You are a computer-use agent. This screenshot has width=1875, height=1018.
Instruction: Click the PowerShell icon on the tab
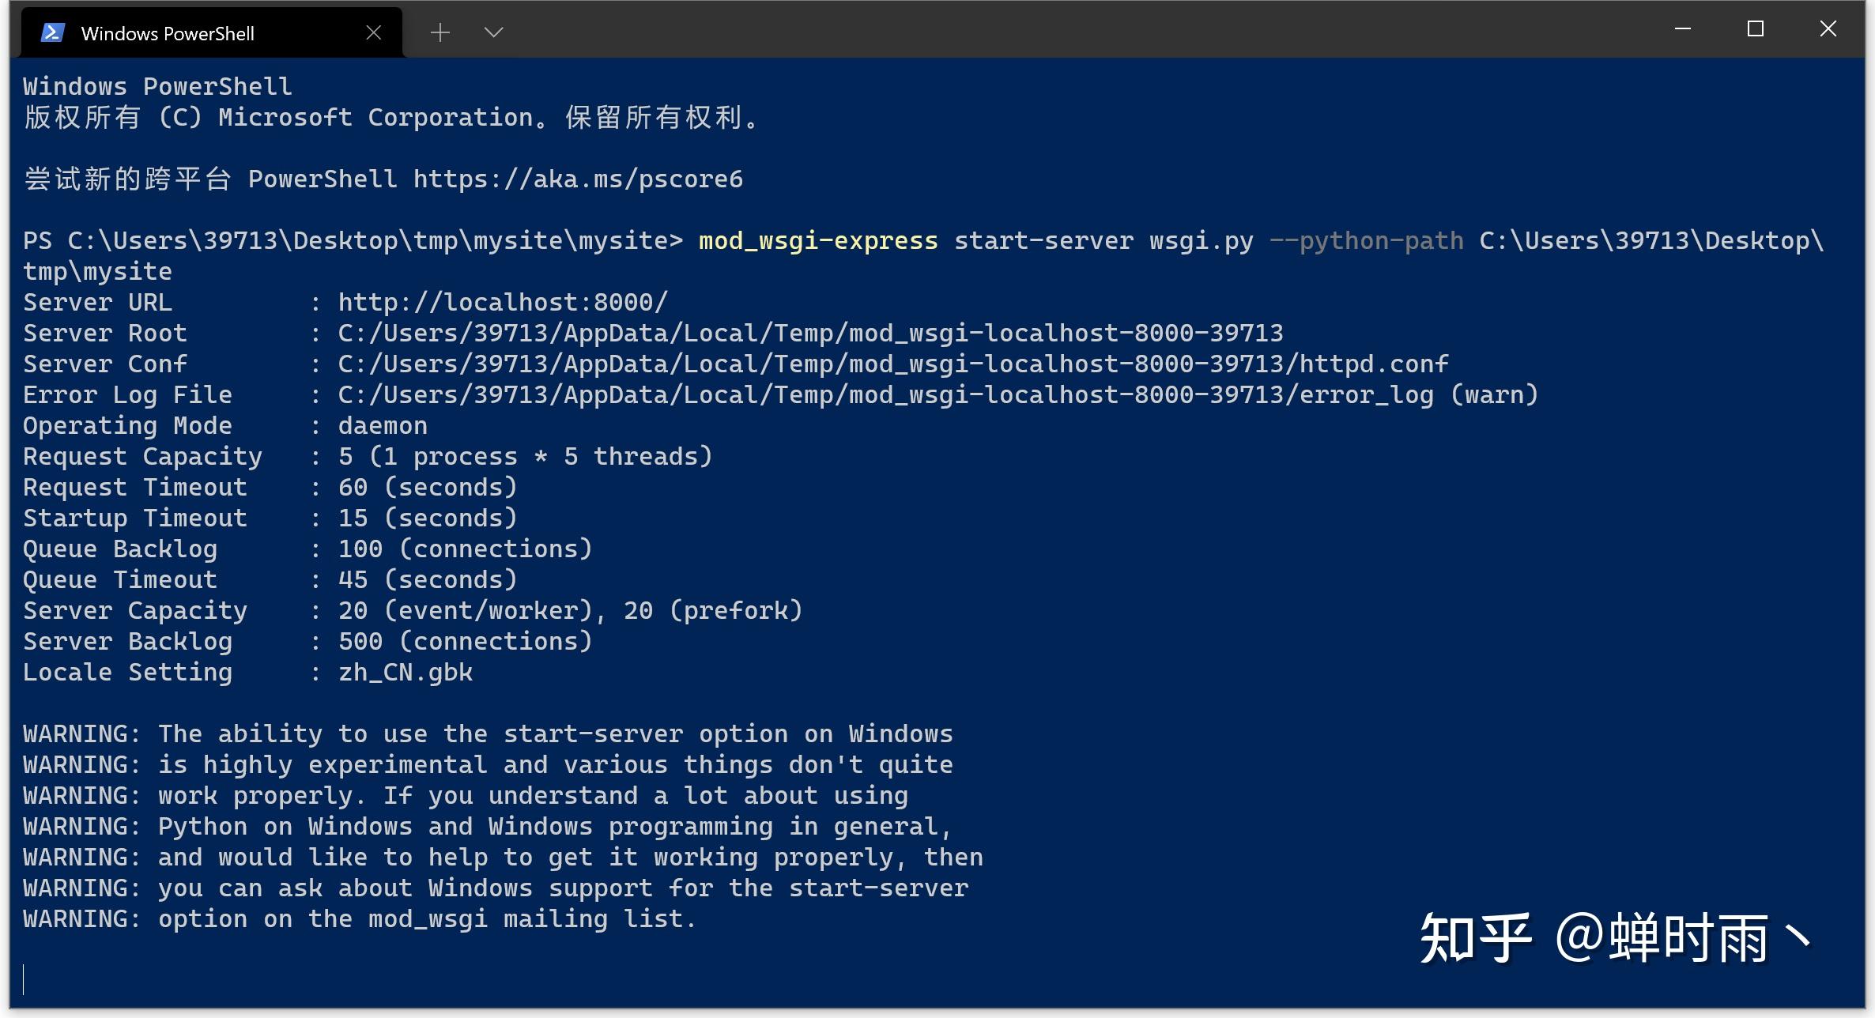[51, 32]
